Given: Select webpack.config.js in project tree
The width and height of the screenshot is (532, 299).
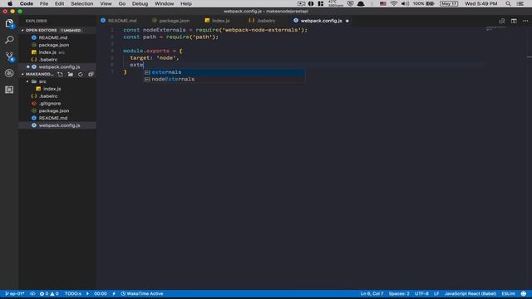Looking at the screenshot, I should click(x=57, y=125).
